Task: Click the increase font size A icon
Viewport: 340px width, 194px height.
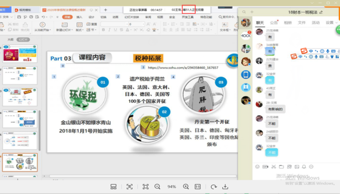Action: click(x=148, y=24)
